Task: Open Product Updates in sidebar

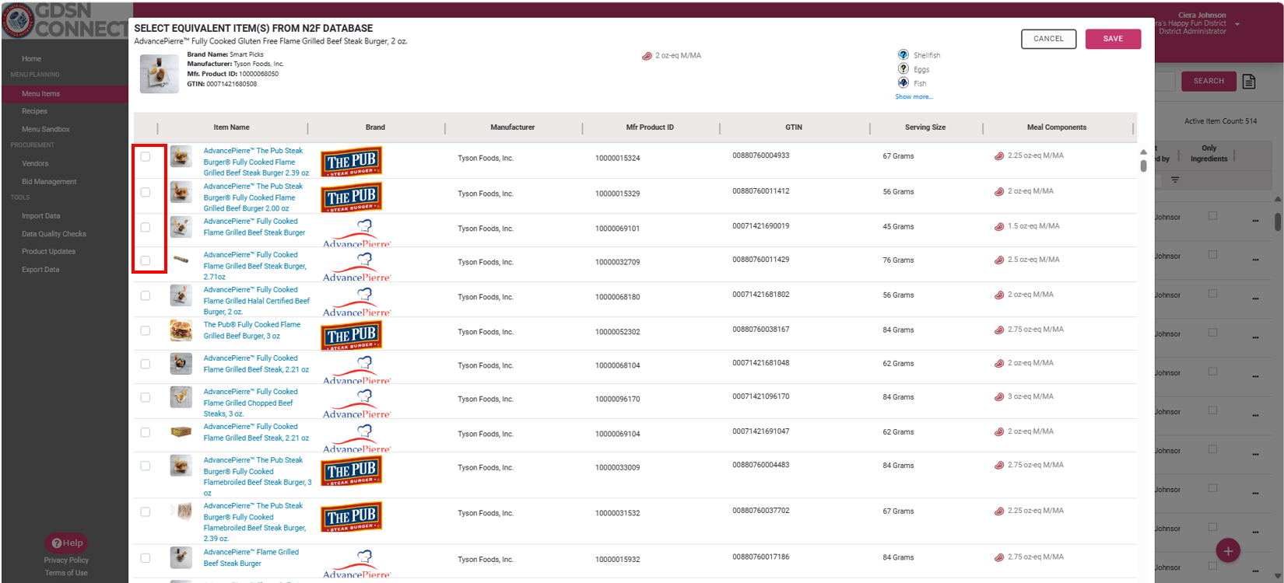Action: pyautogui.click(x=48, y=252)
